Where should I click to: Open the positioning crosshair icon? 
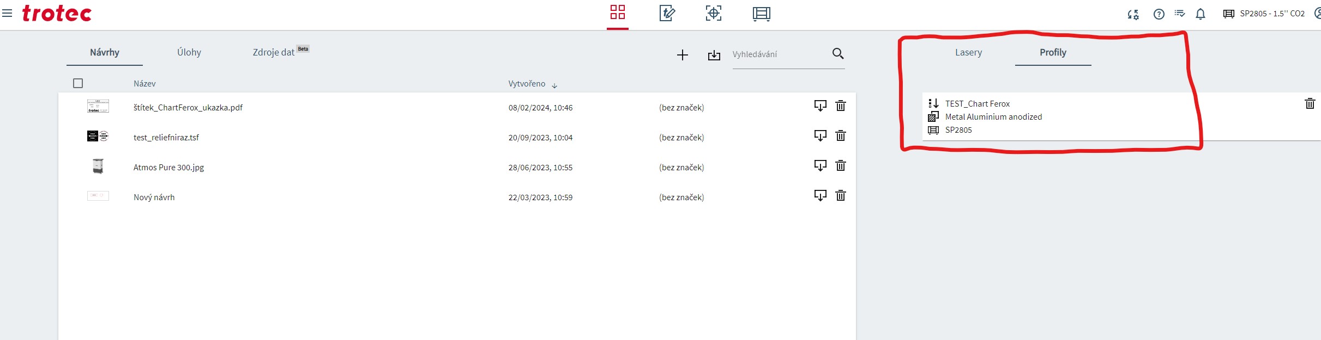(x=713, y=13)
